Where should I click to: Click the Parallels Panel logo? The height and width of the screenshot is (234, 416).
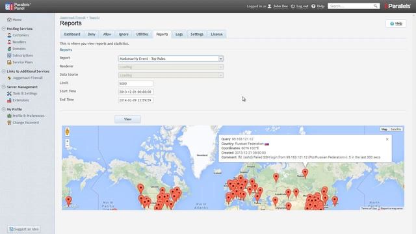(18, 6)
